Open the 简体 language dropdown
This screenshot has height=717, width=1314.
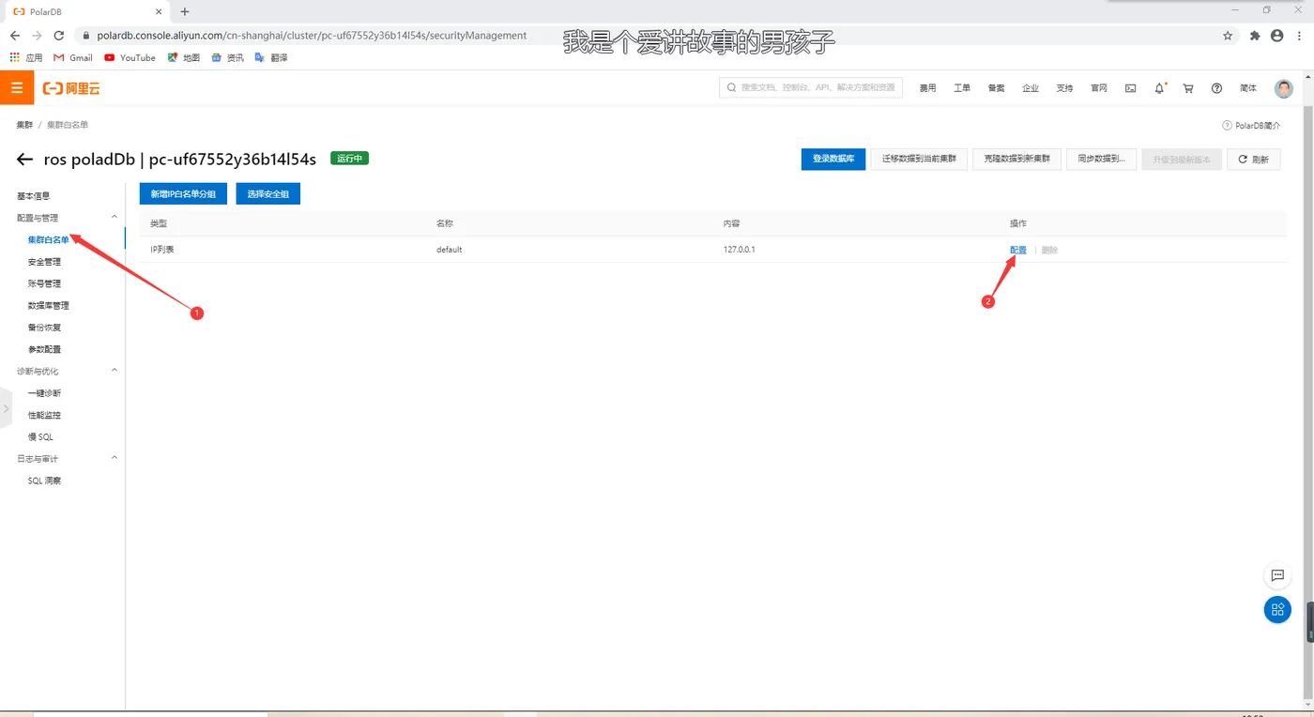click(1248, 88)
